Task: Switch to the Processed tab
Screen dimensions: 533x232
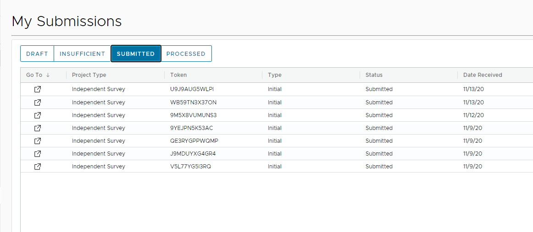Action: pyautogui.click(x=186, y=54)
